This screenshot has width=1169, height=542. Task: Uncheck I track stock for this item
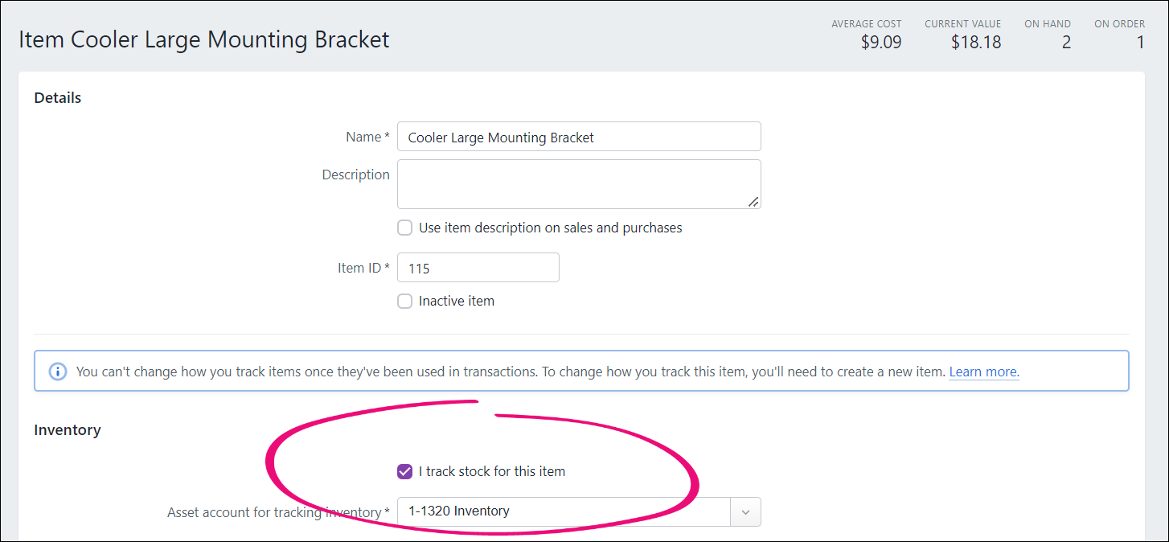[x=405, y=471]
